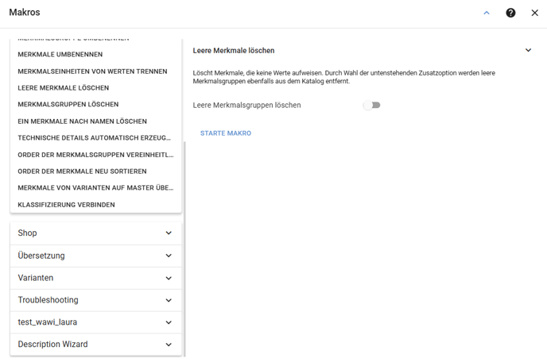547x362 pixels.
Task: Collapse the Leere Merkmale löschen panel chevron
Action: pos(528,50)
